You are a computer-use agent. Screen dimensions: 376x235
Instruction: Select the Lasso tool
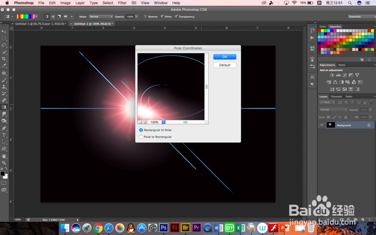[x=4, y=45]
